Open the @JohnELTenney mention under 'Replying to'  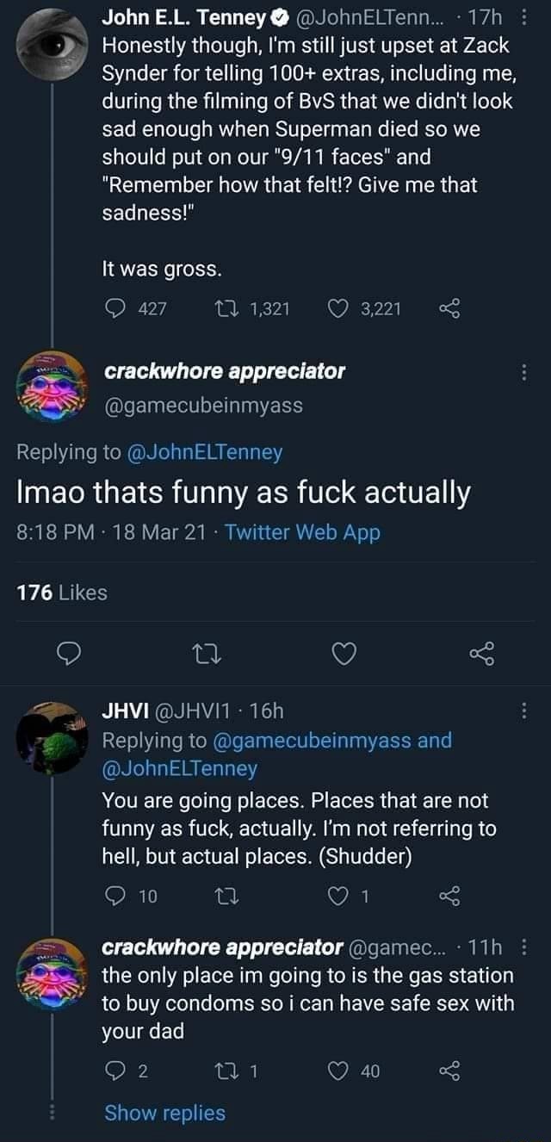click(x=207, y=451)
